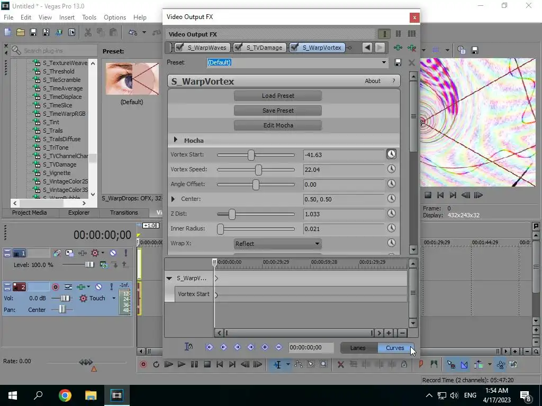
Task: Disable the S_WarpWaves plug-in checkbox
Action: click(179, 48)
